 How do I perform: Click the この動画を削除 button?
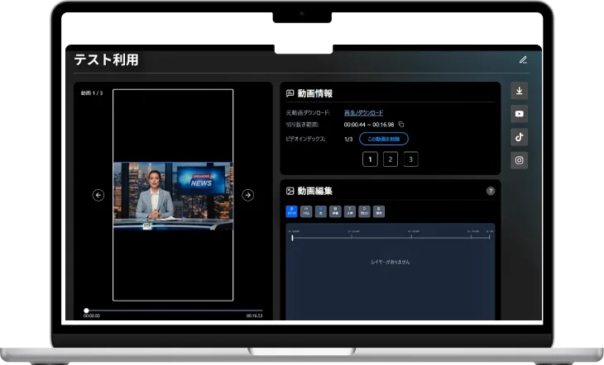pos(384,139)
